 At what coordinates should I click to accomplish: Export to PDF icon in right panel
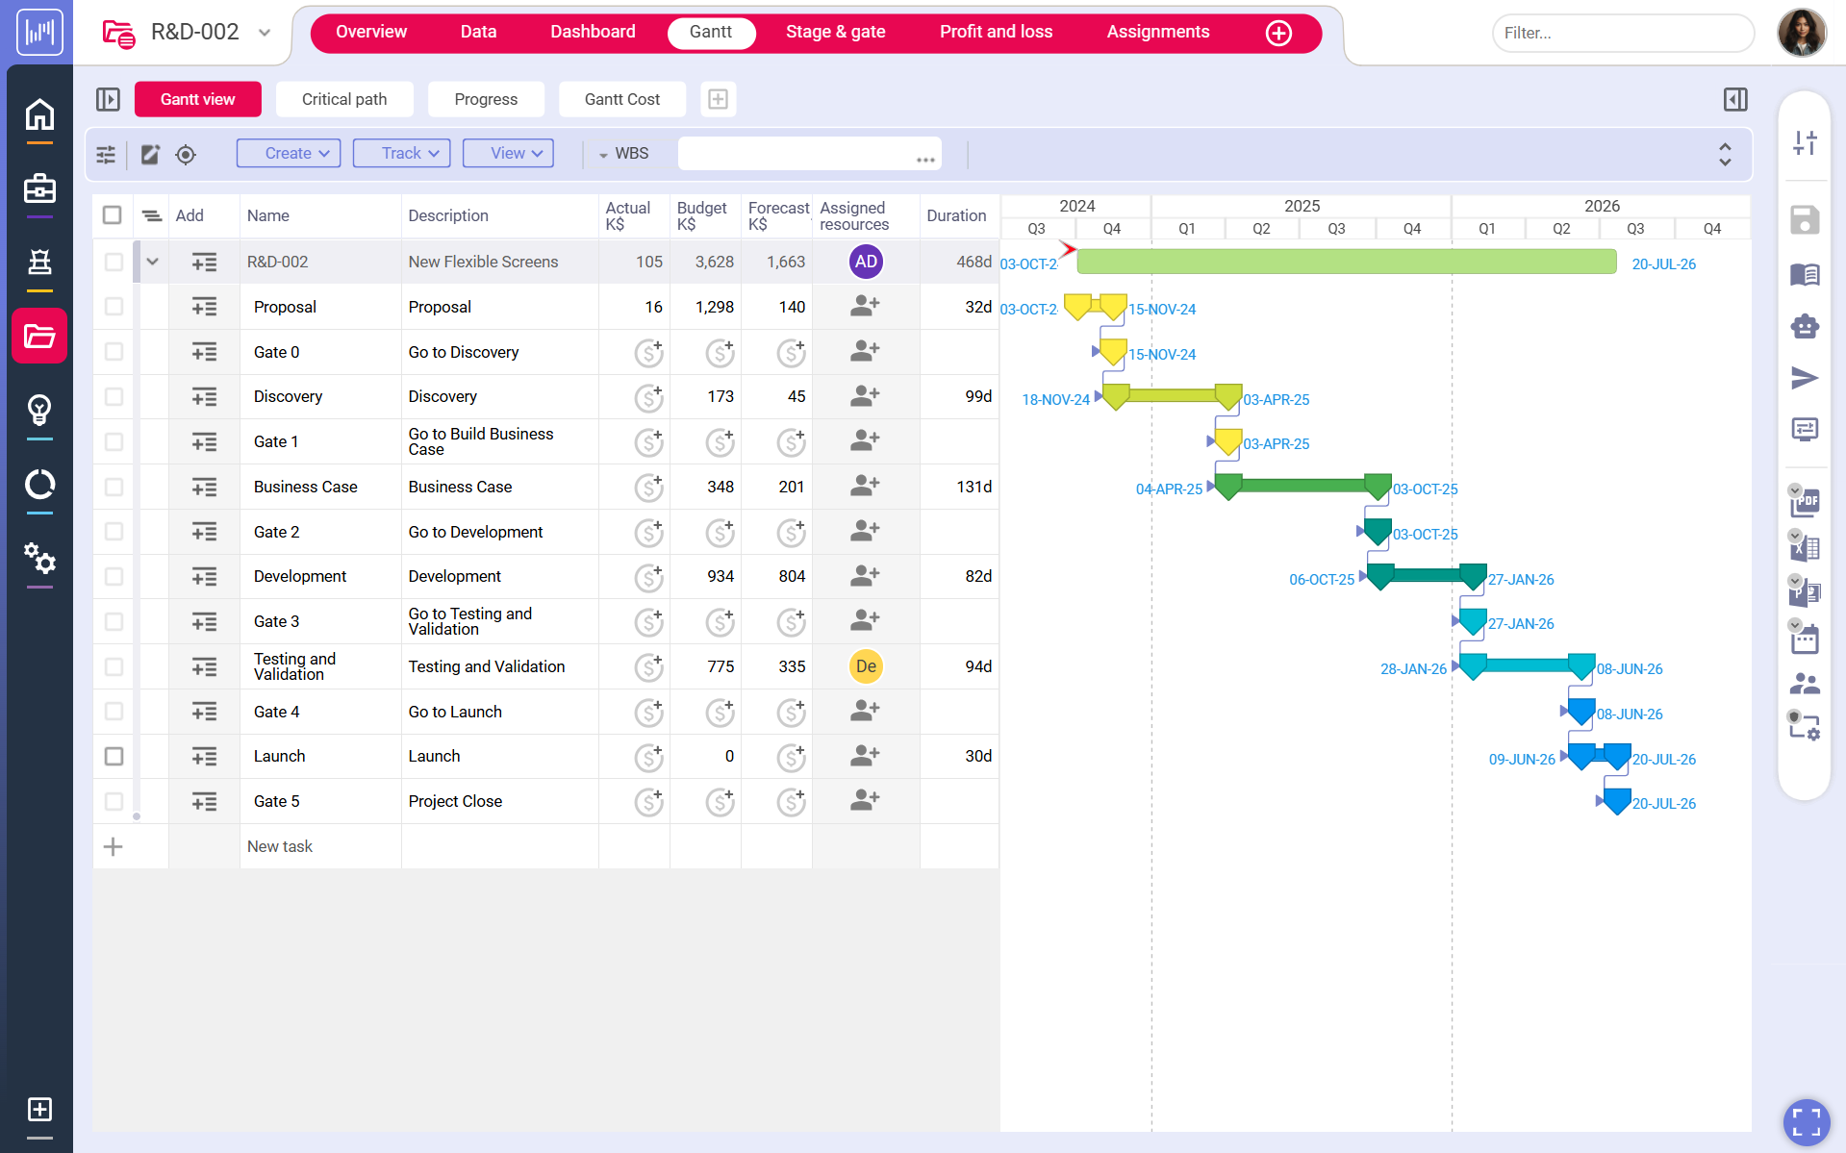click(x=1805, y=501)
